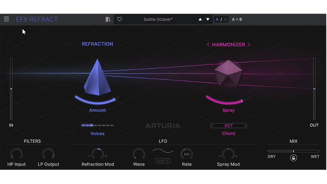327x184 pixels.
Task: Click the Amount label
Action: [x=97, y=110]
